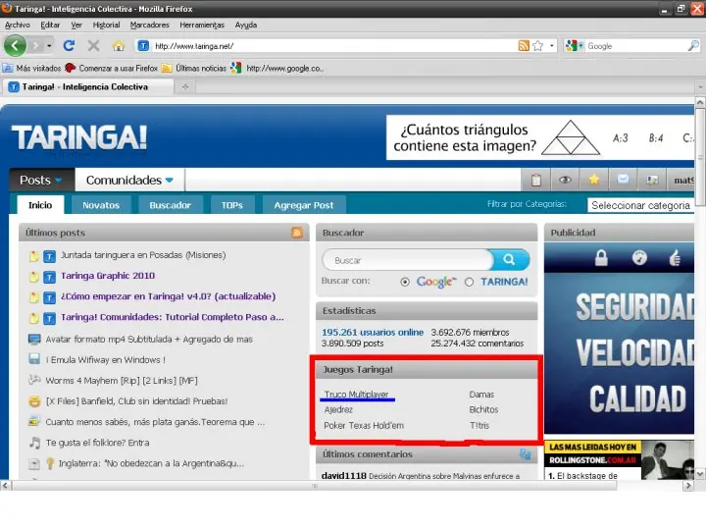Click the Stop loading X icon

coord(94,45)
